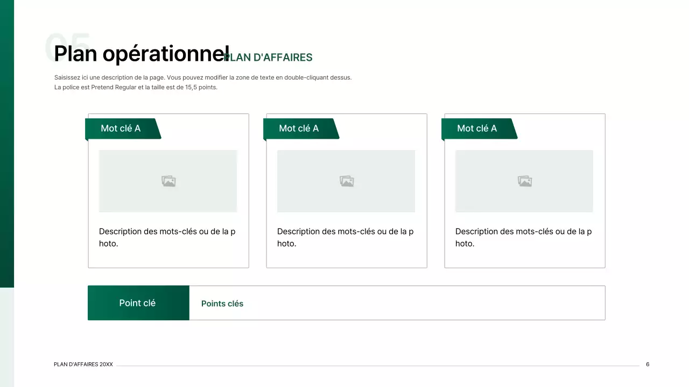Click the page description text block
689x387 pixels.
pyautogui.click(x=202, y=82)
